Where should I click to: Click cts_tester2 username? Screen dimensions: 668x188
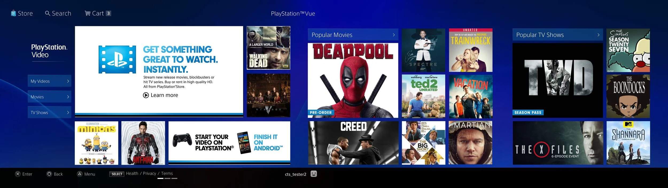(296, 174)
